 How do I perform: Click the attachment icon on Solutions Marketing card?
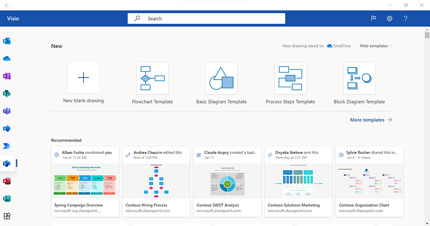click(270, 155)
